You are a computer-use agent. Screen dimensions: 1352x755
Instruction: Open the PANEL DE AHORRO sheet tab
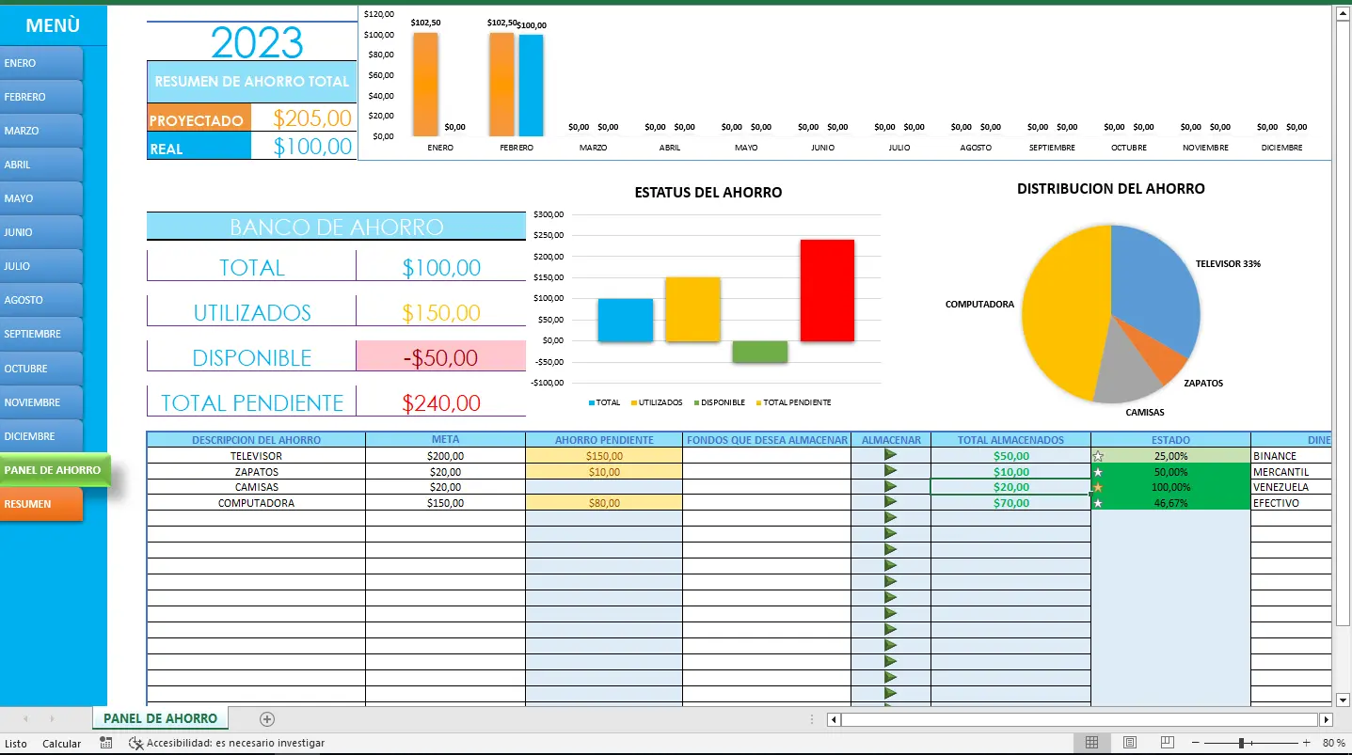[160, 718]
